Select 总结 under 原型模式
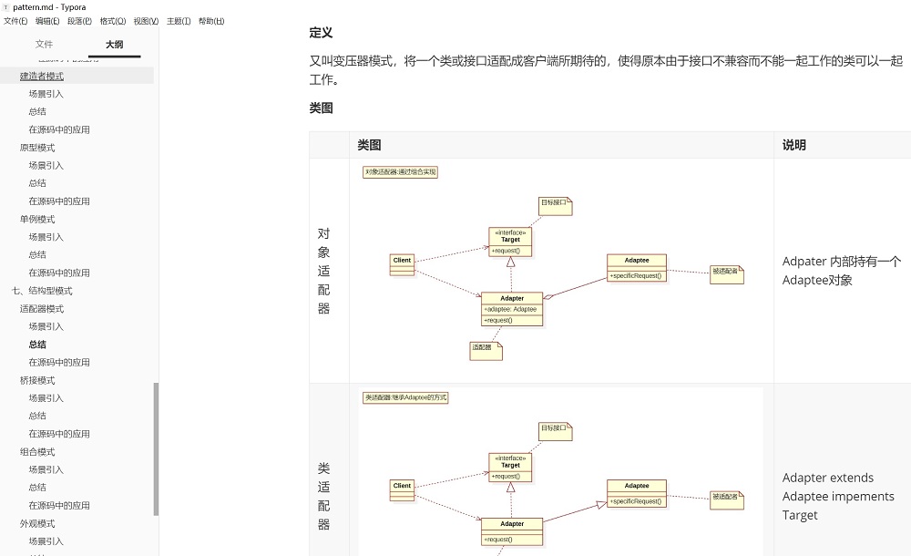911x556 pixels. pos(37,183)
